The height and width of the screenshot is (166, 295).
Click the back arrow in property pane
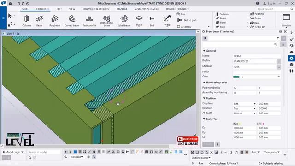(205, 38)
